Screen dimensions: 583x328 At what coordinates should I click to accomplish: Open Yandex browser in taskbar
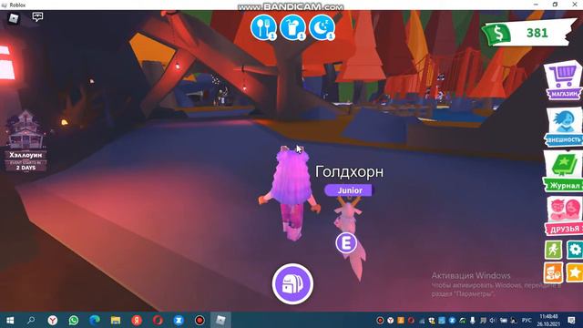[53, 320]
